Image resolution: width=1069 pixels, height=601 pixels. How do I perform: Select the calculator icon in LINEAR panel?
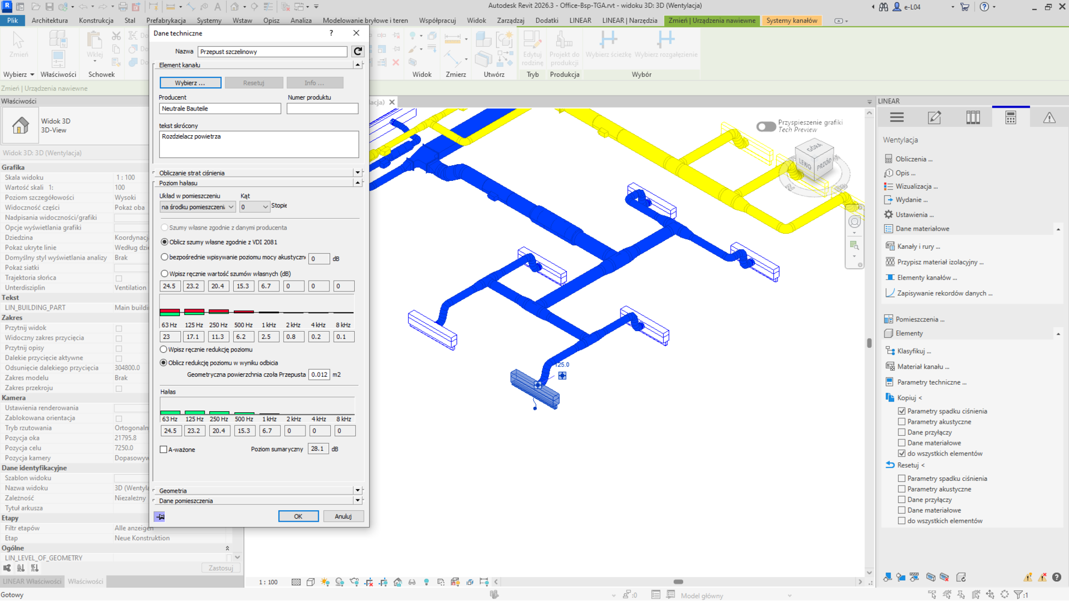(1010, 118)
